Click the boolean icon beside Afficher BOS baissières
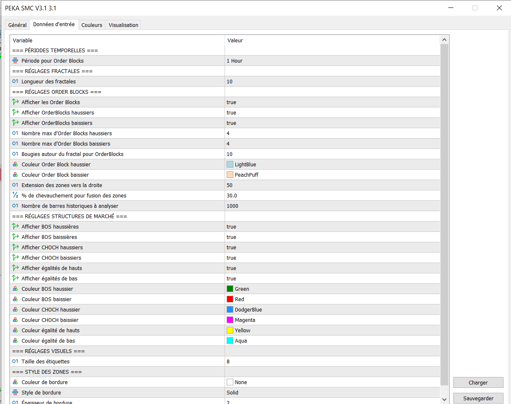Screen dimensions: 511x404 coord(15,237)
